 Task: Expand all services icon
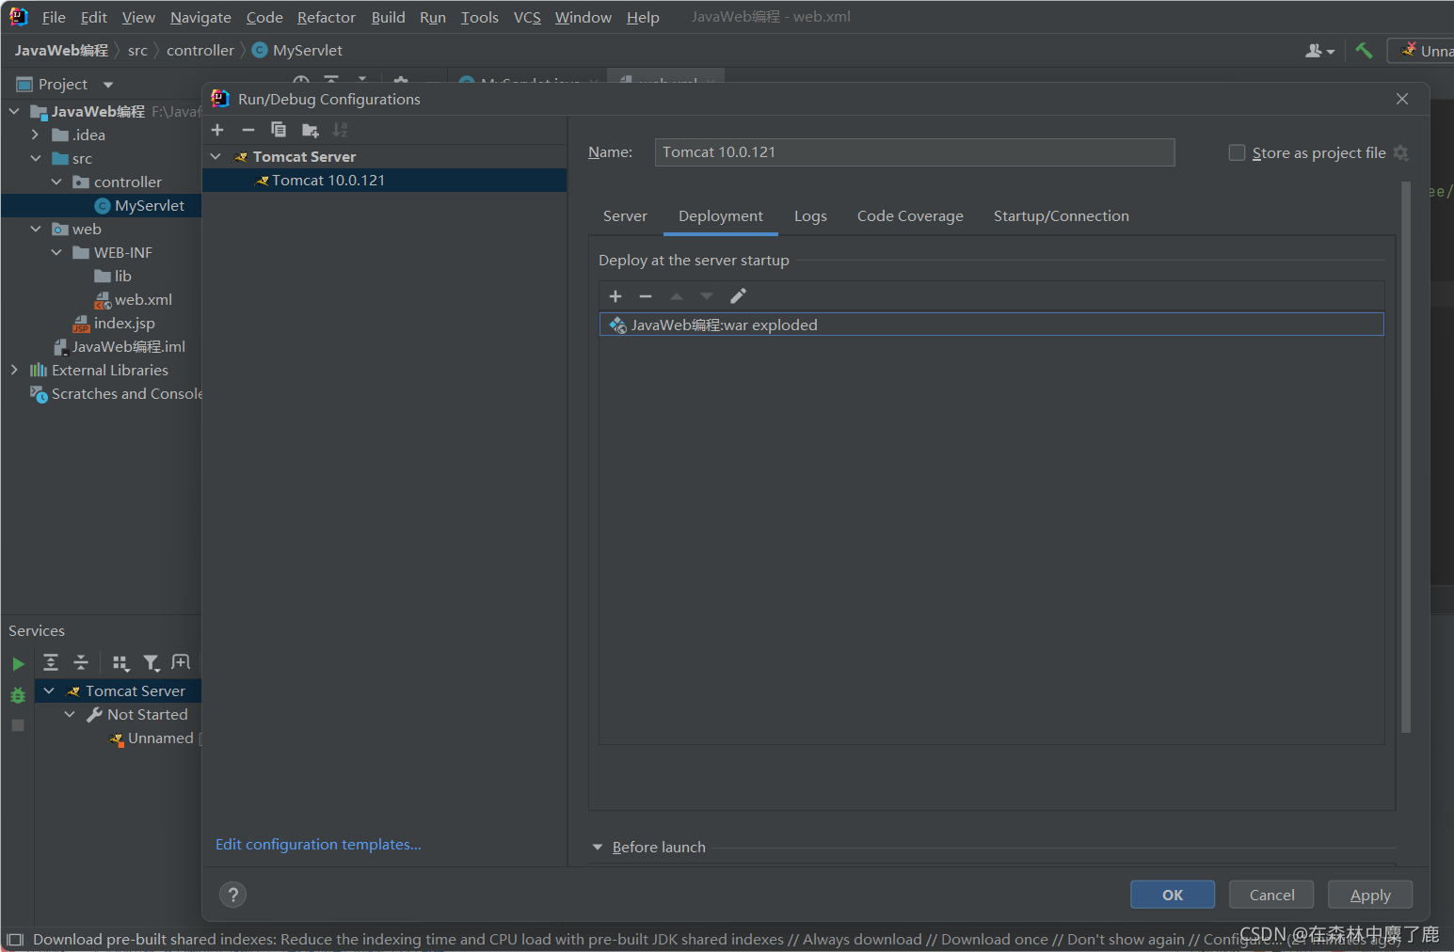[51, 662]
